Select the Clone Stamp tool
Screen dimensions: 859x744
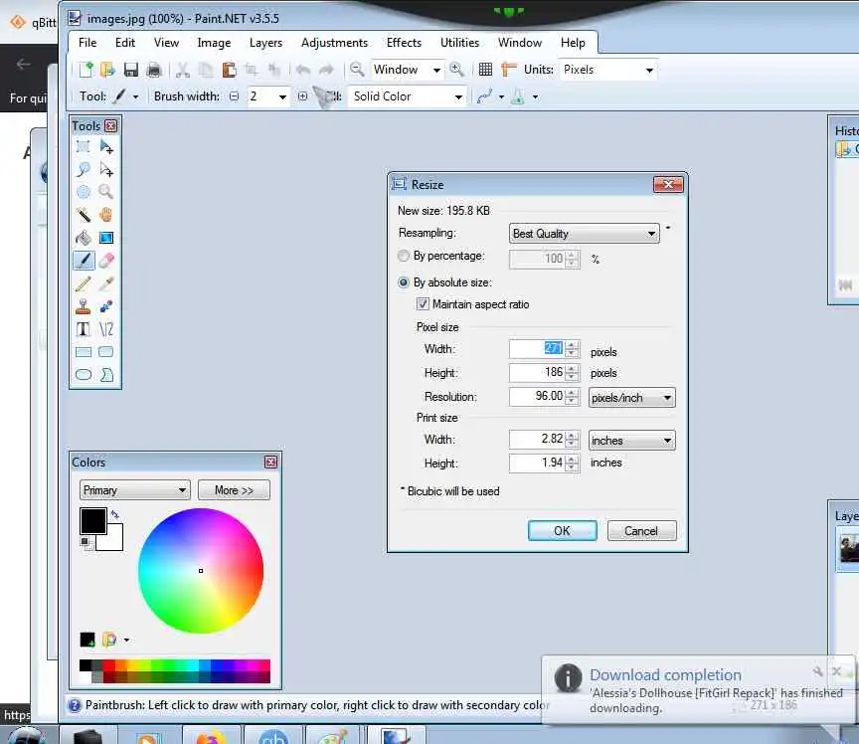(83, 306)
